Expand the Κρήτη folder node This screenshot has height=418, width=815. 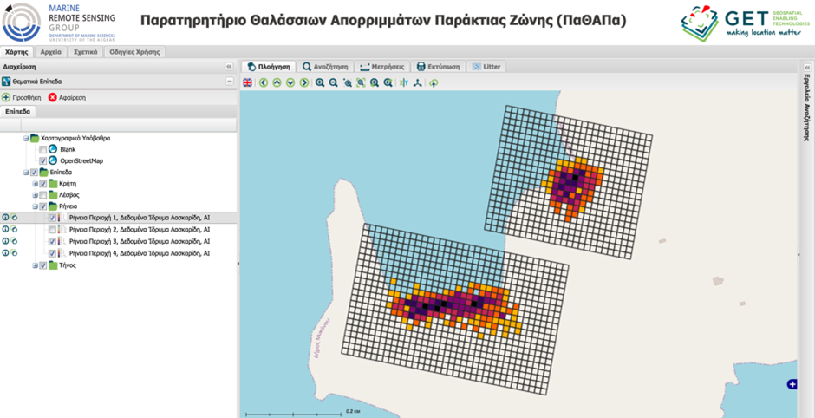point(36,184)
